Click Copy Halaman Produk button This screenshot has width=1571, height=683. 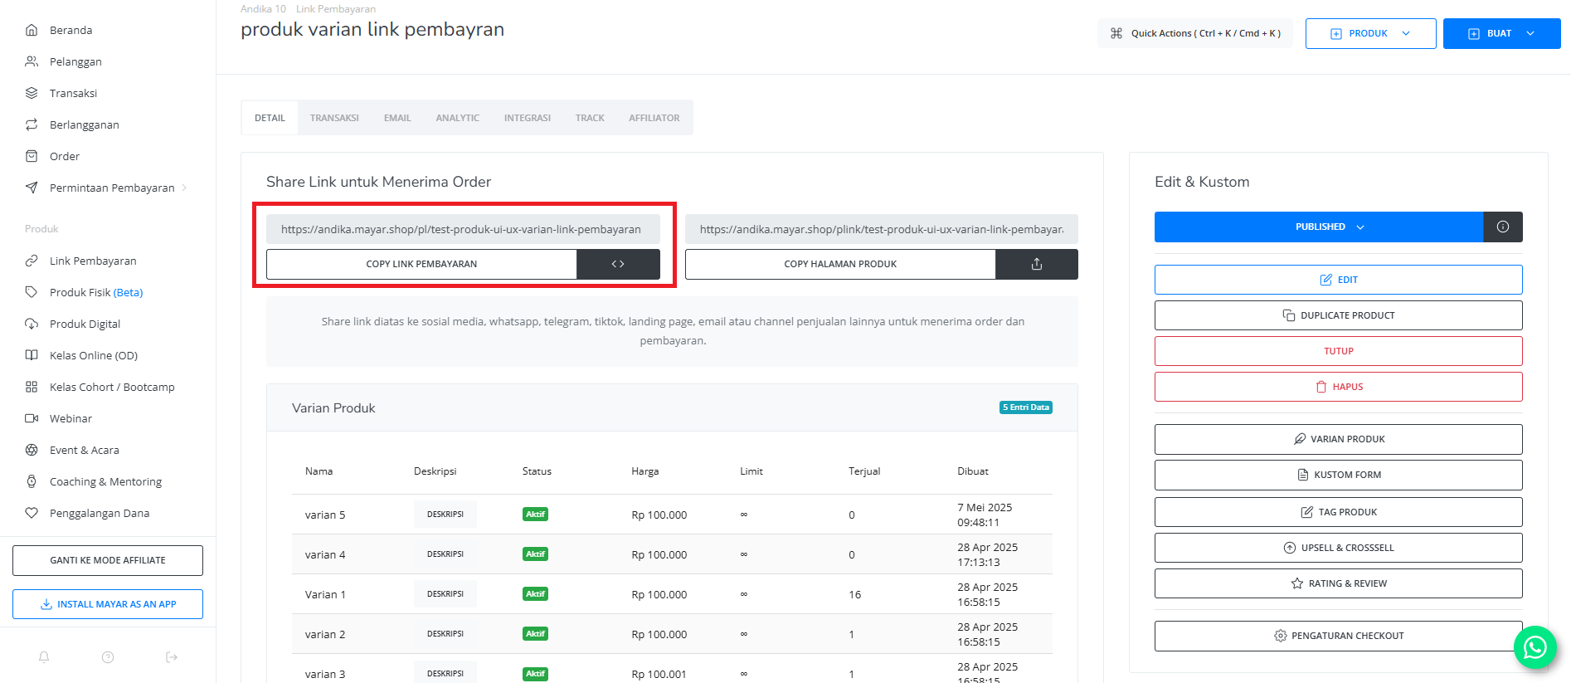click(x=840, y=264)
